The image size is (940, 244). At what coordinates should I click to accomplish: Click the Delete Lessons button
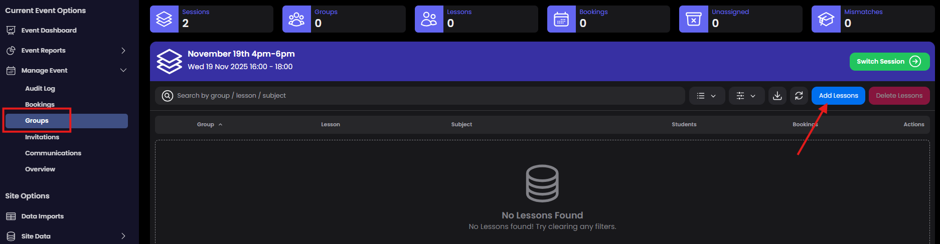point(899,96)
